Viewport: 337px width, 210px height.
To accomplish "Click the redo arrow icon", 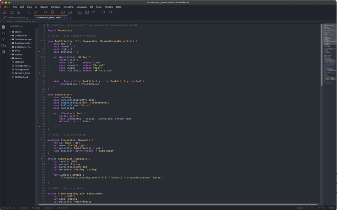I will click(35, 12).
